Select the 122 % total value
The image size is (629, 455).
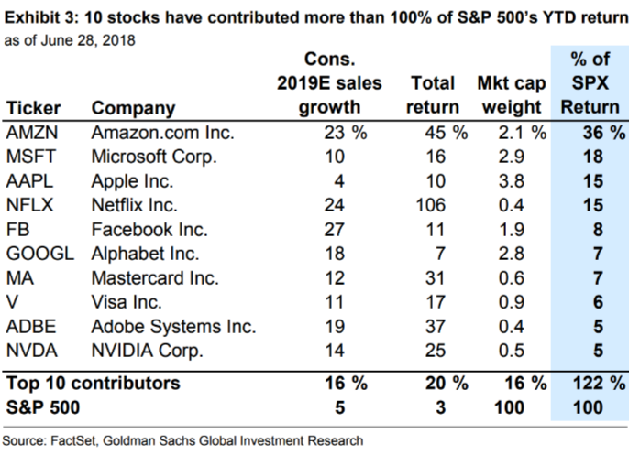(599, 383)
